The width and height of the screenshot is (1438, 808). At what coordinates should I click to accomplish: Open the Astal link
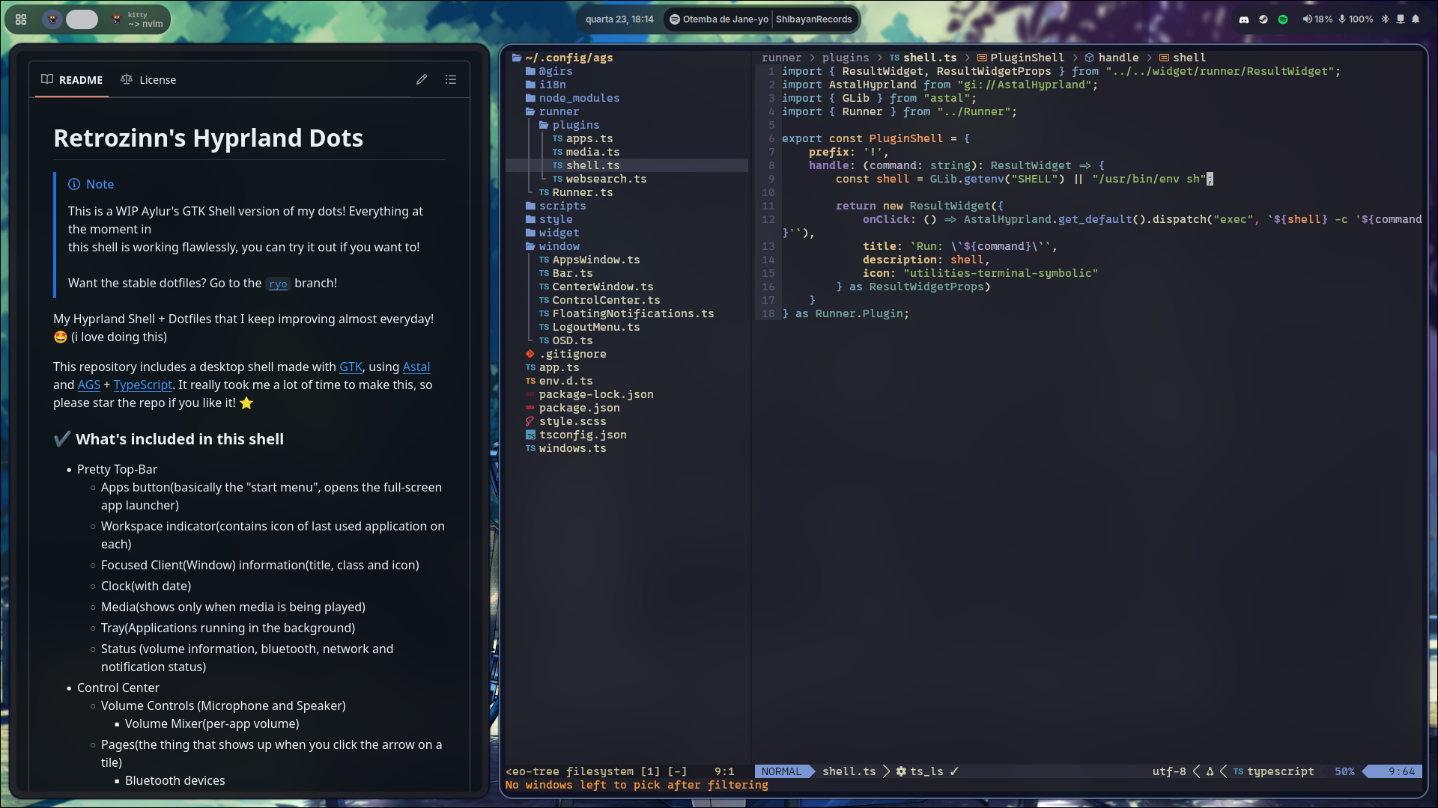point(416,367)
